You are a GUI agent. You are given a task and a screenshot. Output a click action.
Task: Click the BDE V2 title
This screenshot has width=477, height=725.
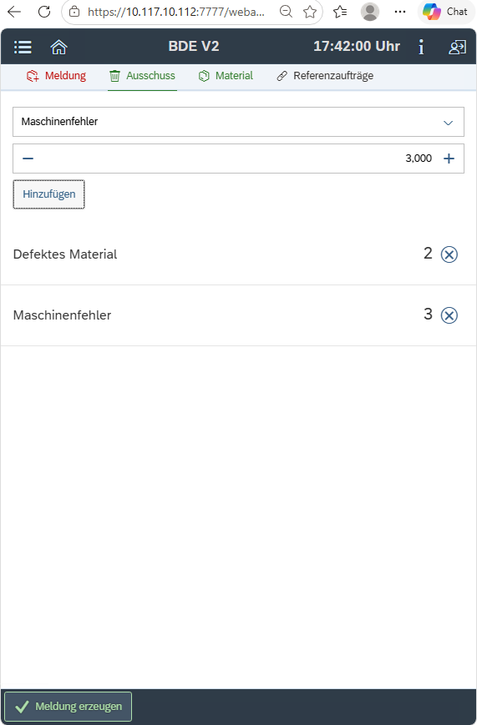194,47
